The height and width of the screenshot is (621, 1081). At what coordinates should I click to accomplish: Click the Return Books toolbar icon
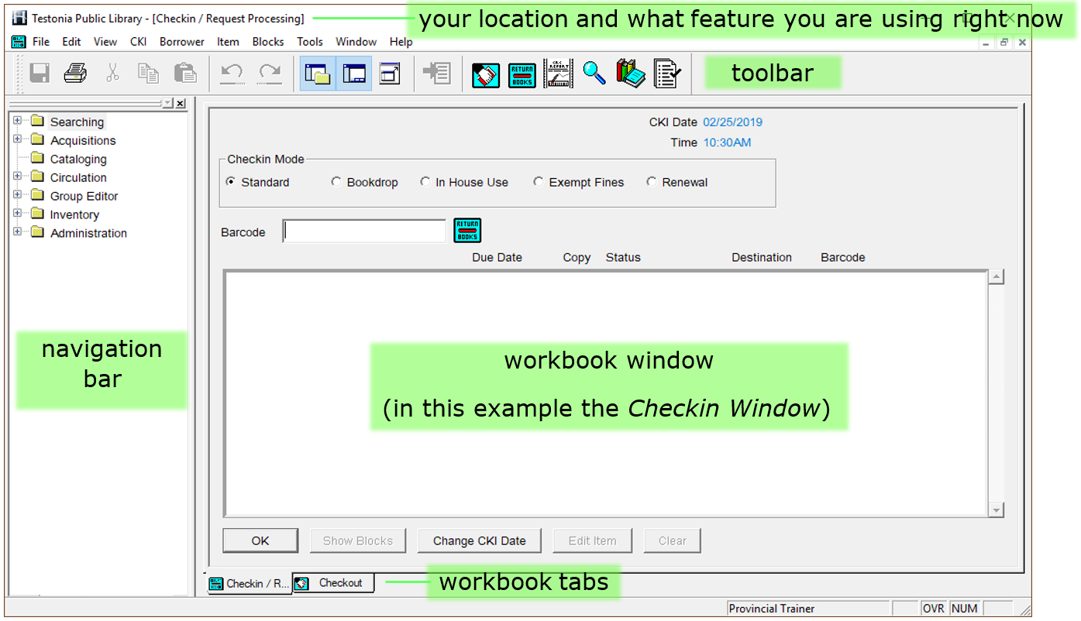pos(522,74)
